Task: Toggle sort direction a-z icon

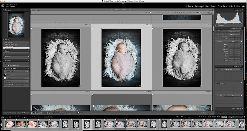Action: (x=59, y=113)
